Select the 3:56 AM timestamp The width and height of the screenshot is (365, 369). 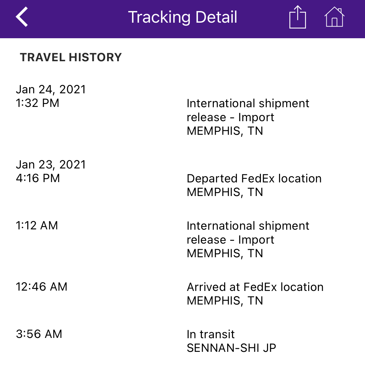coord(39,334)
